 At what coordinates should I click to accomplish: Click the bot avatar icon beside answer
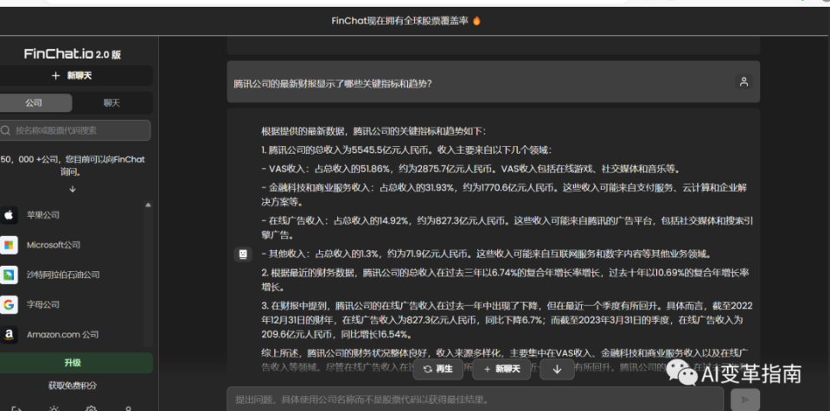[x=243, y=255]
